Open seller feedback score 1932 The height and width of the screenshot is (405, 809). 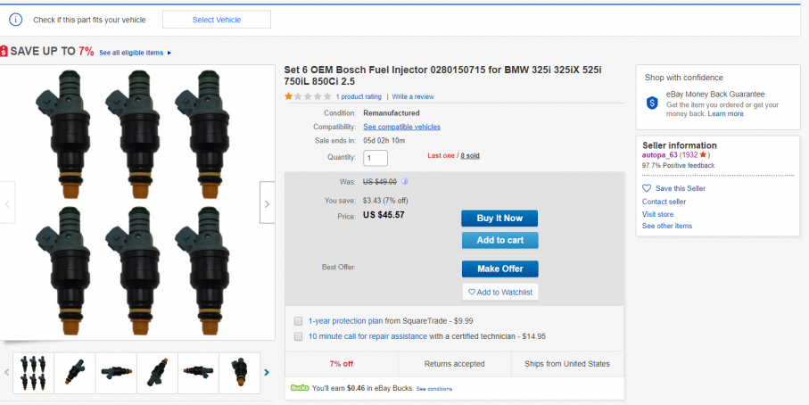tap(689, 155)
